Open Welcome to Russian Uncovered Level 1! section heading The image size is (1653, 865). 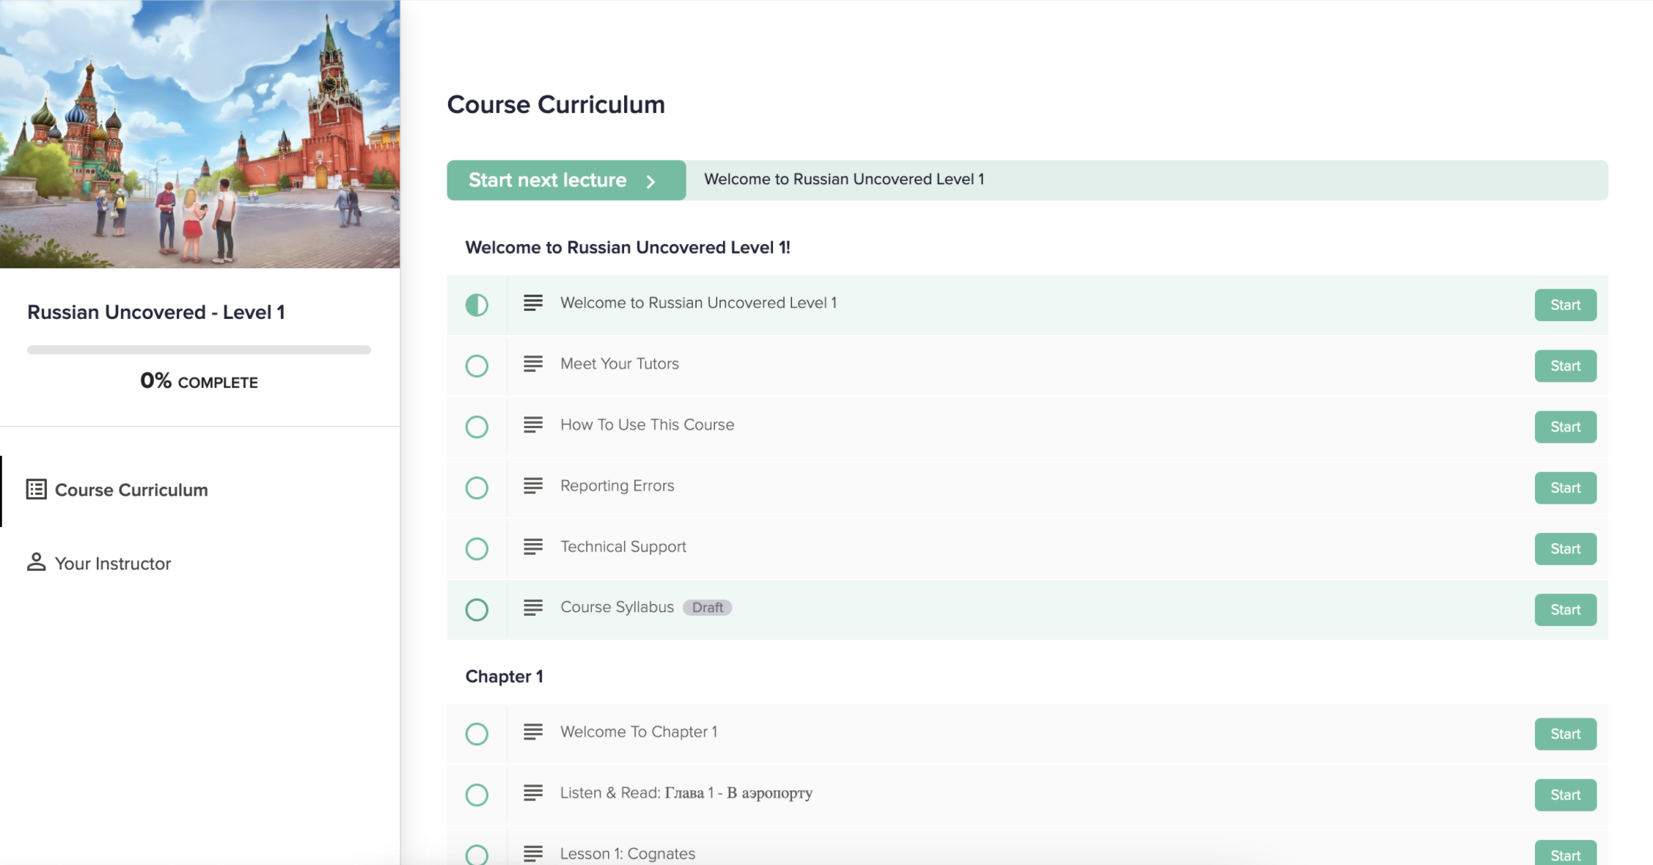click(628, 248)
